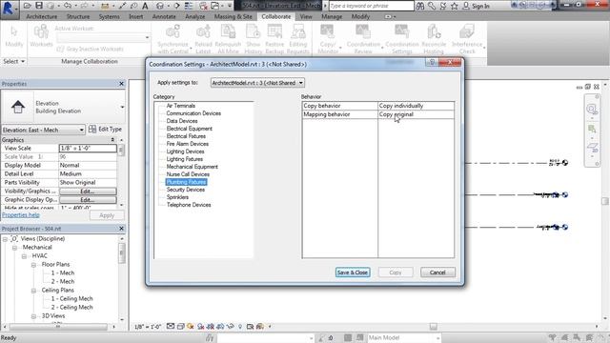Click Edit button for Visibility/Graphics
610x343 pixels.
coord(88,192)
